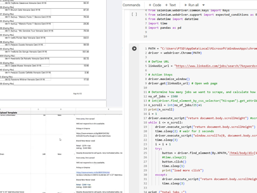This screenshot has width=257, height=193.
Task: Open the amazon.in B0073066YM hyperlink in spreadsheet
Action: [93, 172]
